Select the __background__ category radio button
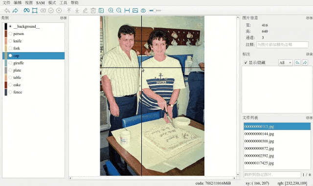313x186 pixels. point(10,26)
